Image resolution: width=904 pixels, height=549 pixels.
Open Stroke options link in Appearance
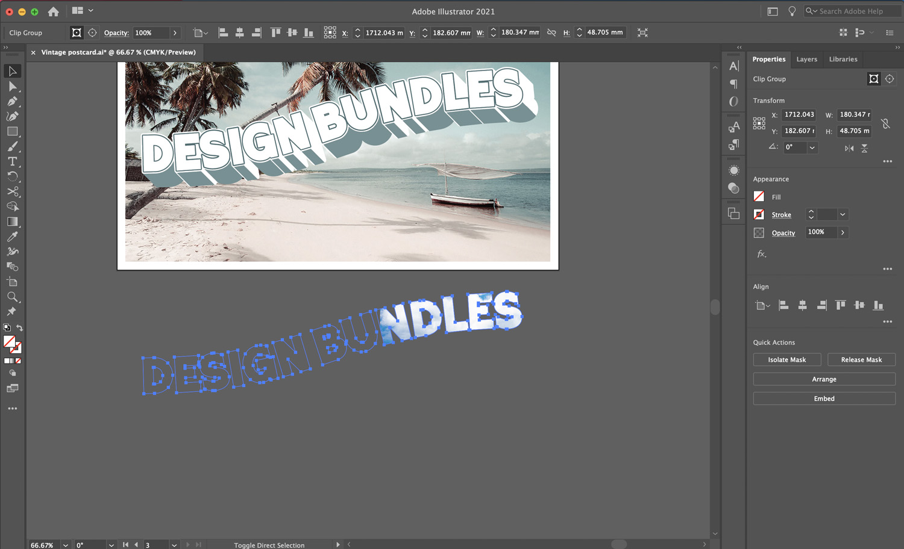[x=782, y=215]
